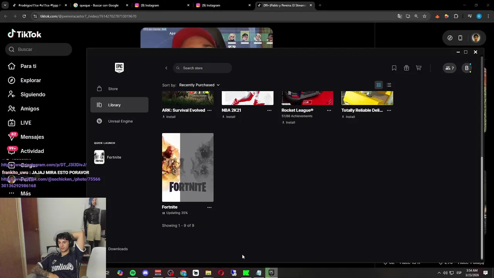
Task: Open Chrome three-dot menu
Action: (488, 16)
